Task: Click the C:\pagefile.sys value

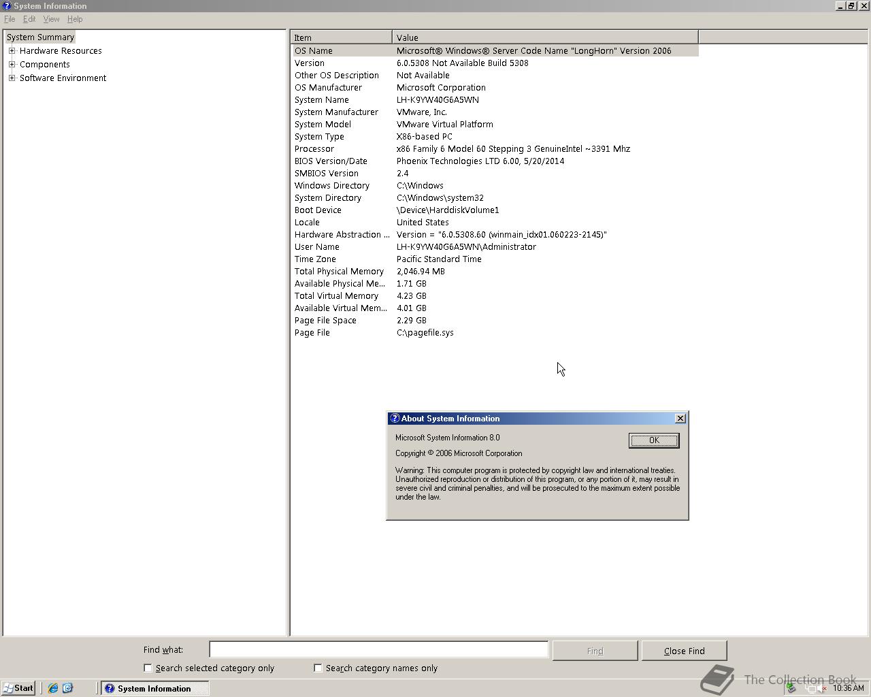Action: click(x=425, y=332)
